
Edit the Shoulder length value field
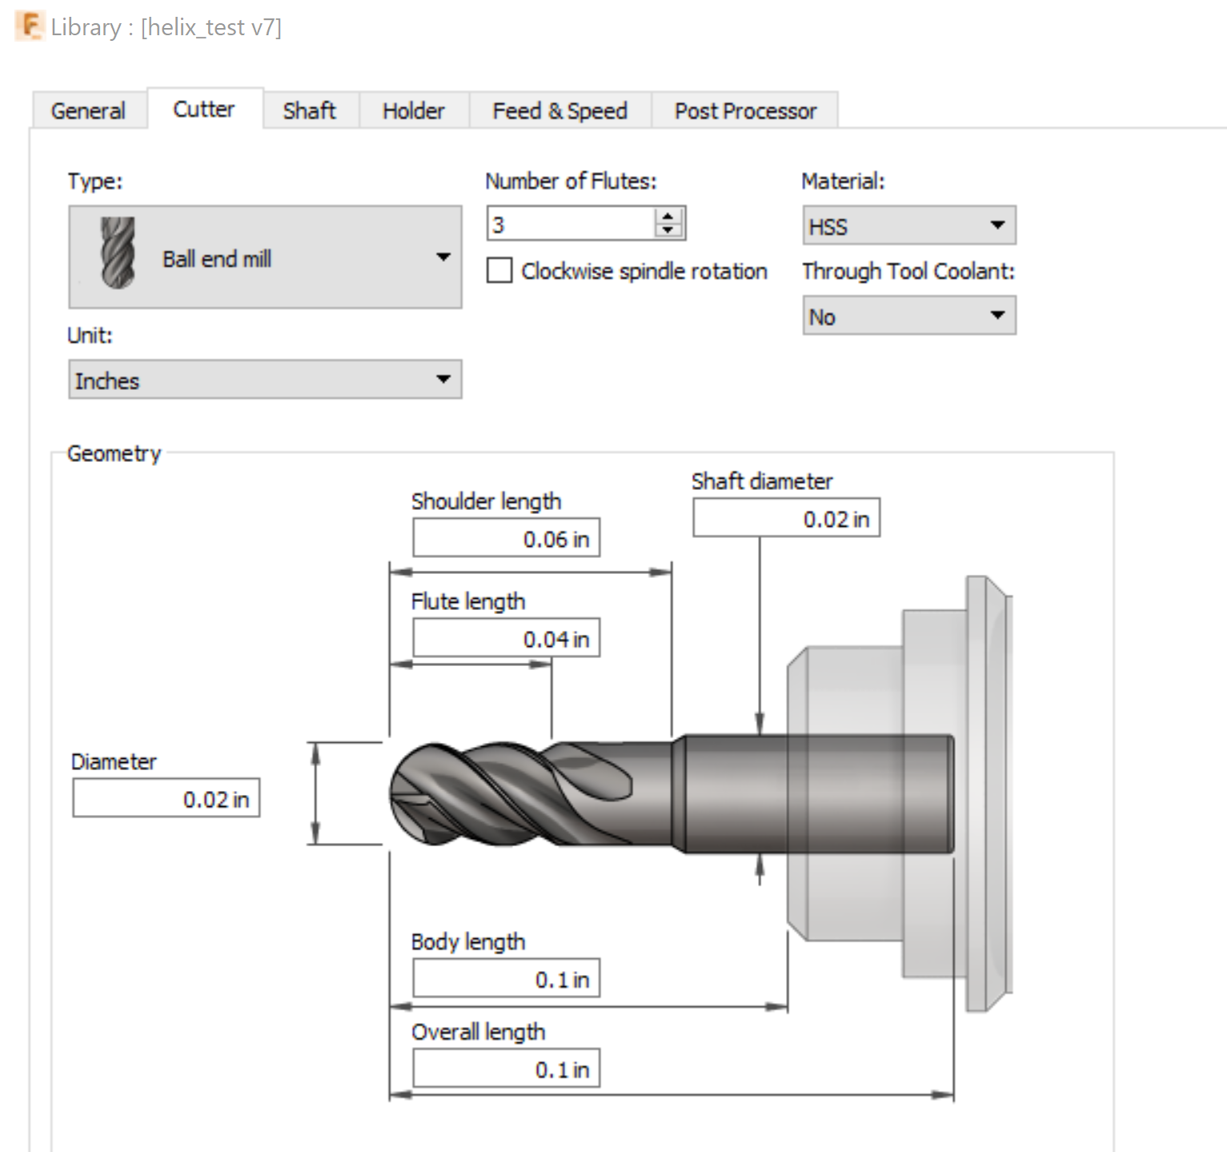pyautogui.click(x=506, y=537)
